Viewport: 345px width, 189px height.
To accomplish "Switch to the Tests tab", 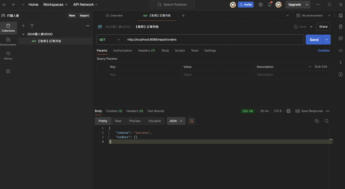I will (x=194, y=51).
